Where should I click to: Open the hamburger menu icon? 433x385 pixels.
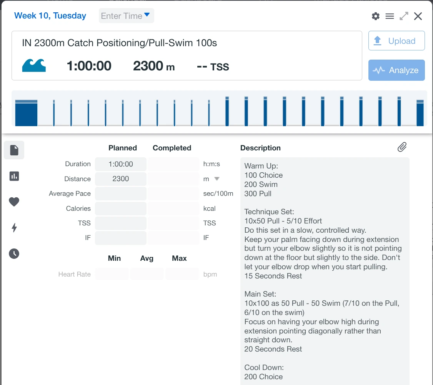click(390, 16)
